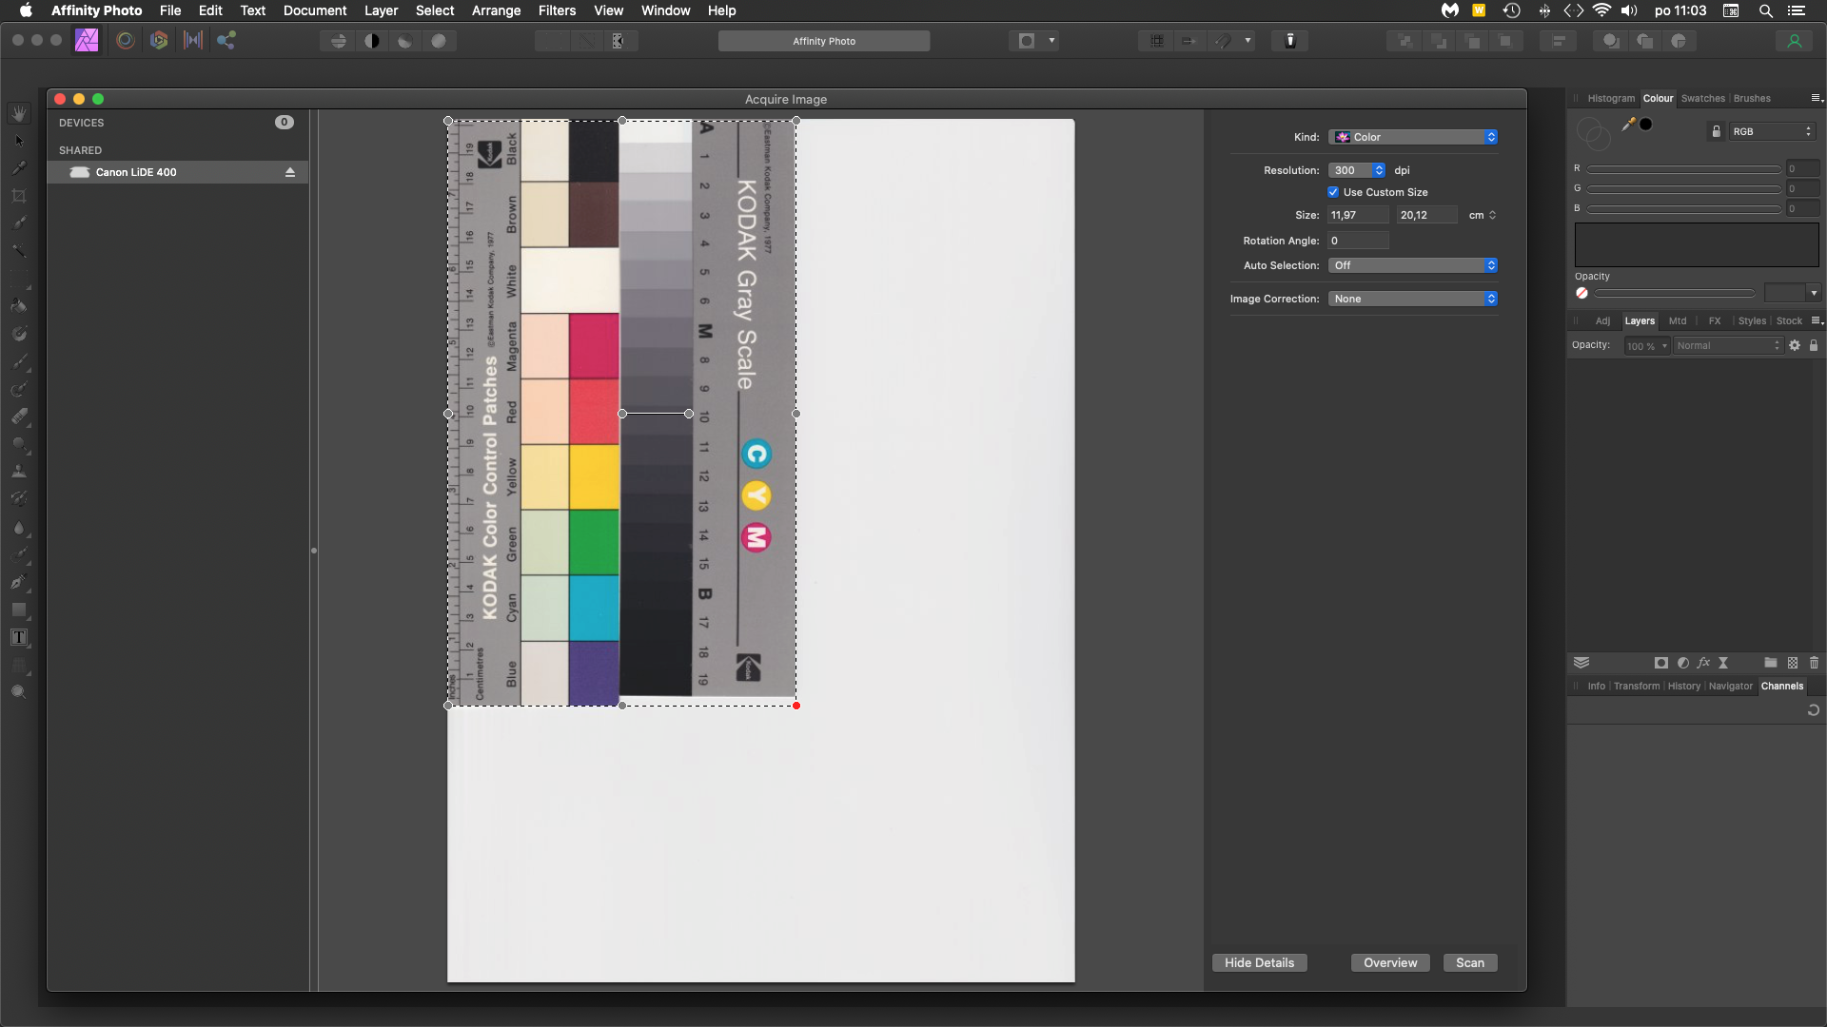Screen dimensions: 1827x1027
Task: Select the Clone Brush tool
Action: tap(19, 472)
